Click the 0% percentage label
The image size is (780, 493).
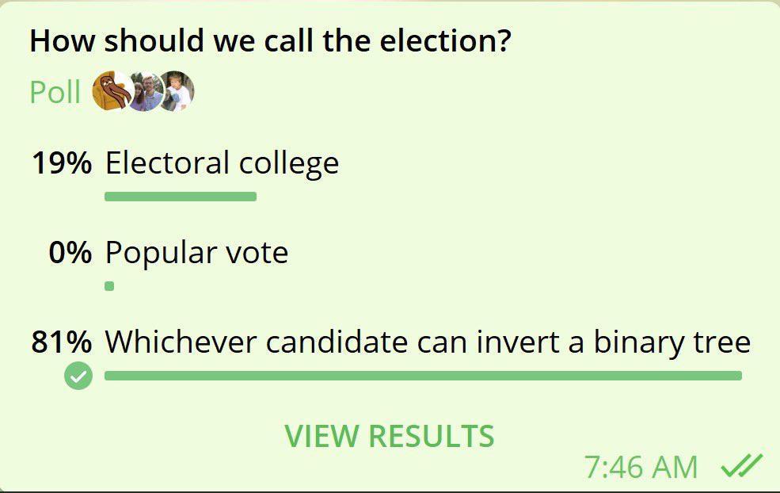(x=70, y=253)
